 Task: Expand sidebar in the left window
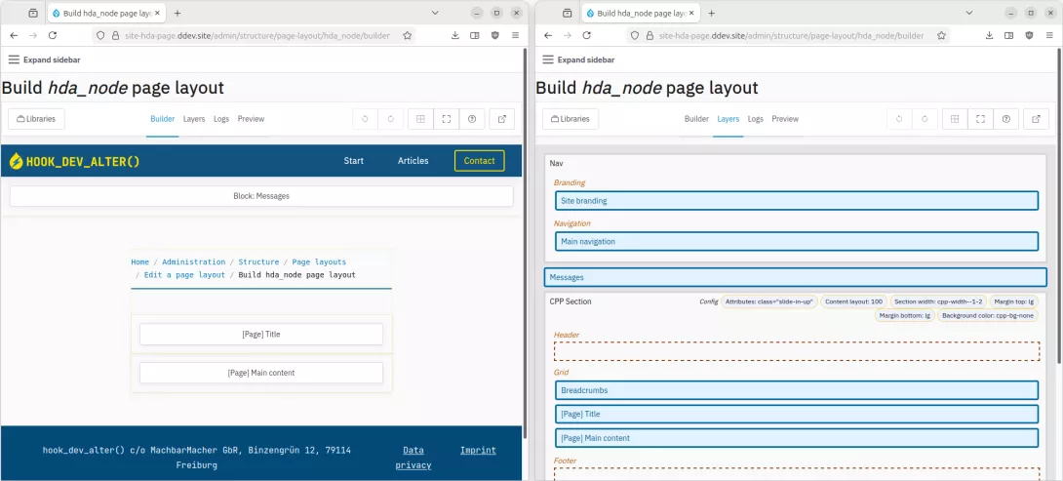pos(44,60)
